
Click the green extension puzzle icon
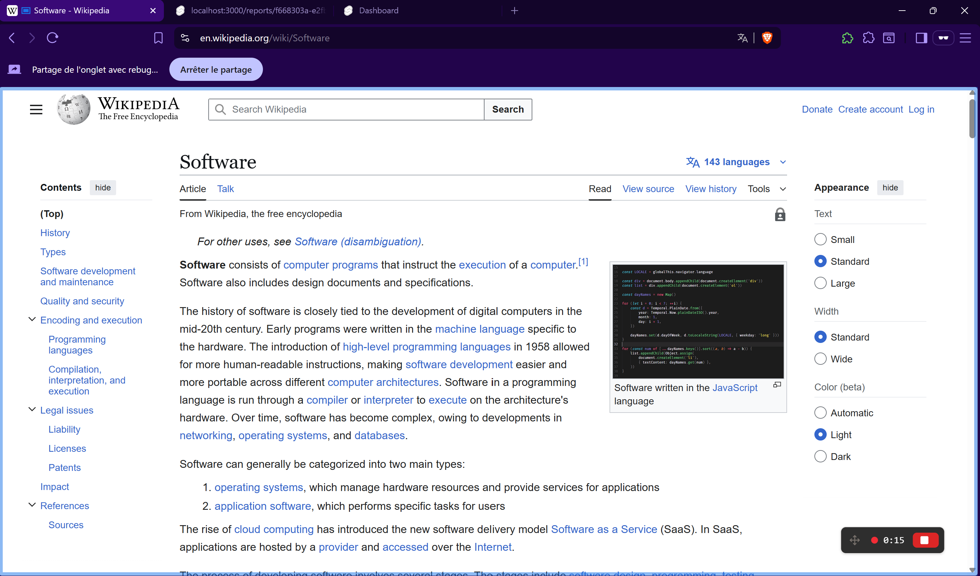pyautogui.click(x=848, y=38)
